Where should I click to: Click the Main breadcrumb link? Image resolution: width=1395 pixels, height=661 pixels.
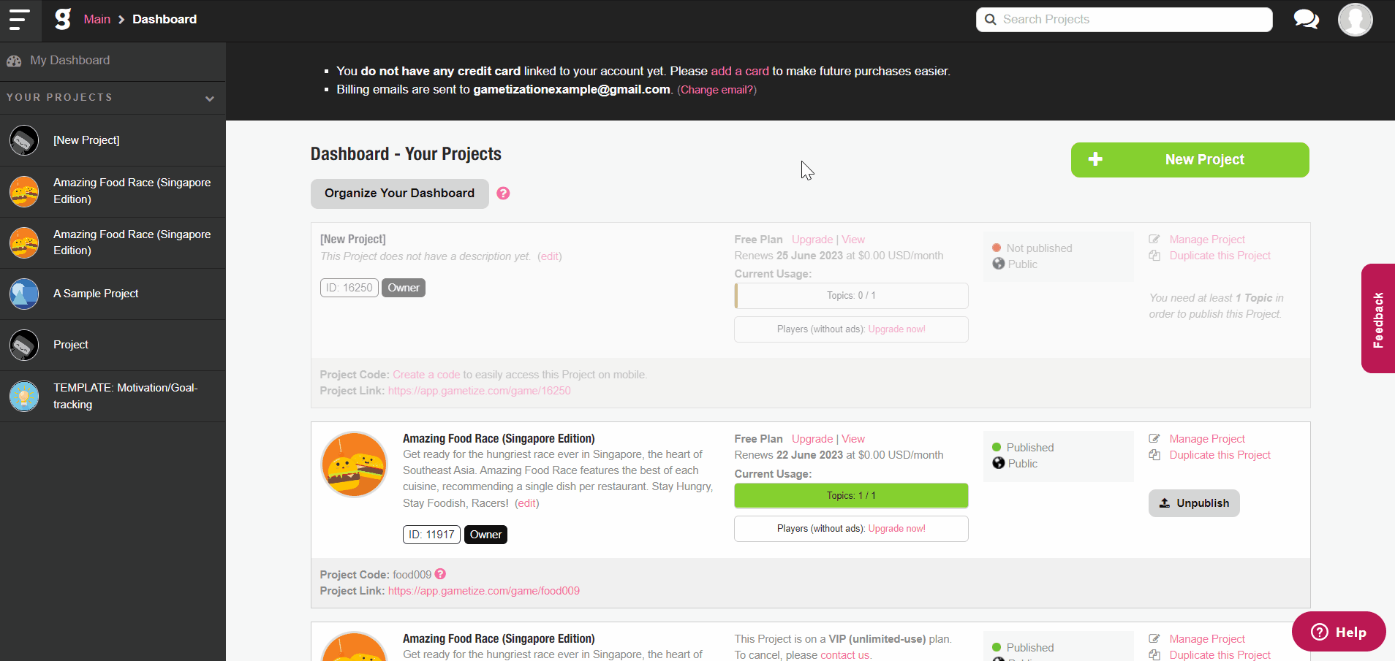click(97, 19)
